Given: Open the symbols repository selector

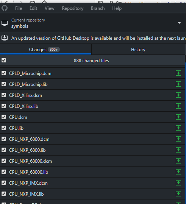Looking at the screenshot, I should point(92,23).
